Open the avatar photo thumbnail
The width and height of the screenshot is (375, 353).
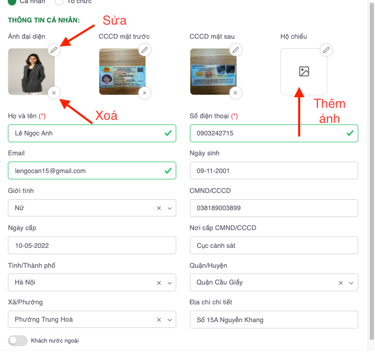click(x=31, y=72)
